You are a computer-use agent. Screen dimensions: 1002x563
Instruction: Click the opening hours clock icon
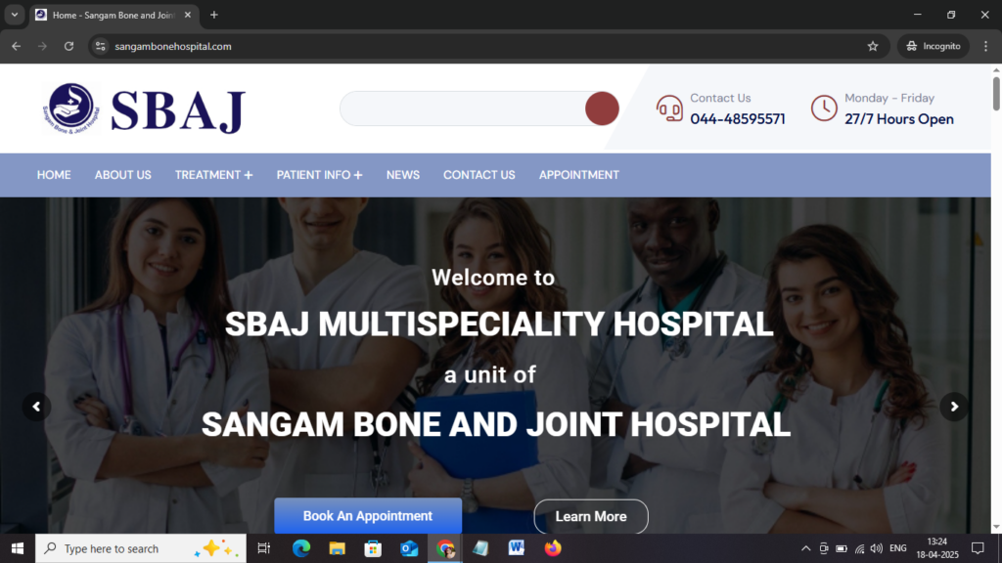coord(824,108)
